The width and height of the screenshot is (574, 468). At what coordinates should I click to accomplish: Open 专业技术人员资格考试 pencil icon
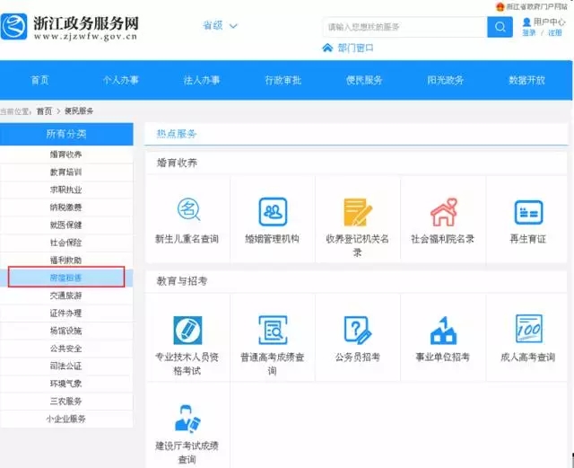[187, 330]
